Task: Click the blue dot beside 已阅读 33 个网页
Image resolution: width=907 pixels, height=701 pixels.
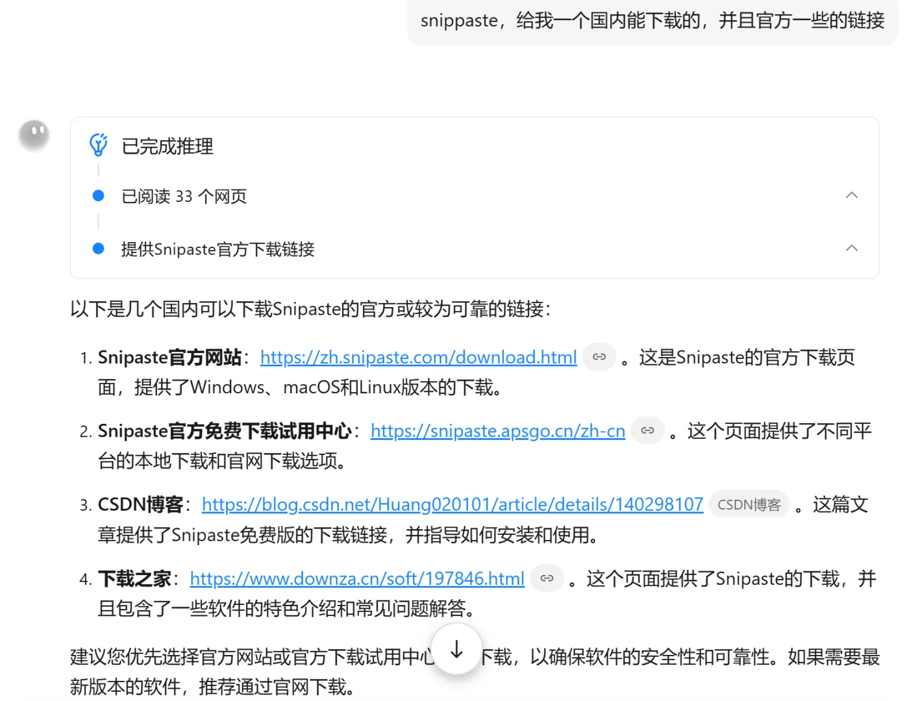Action: (98, 195)
